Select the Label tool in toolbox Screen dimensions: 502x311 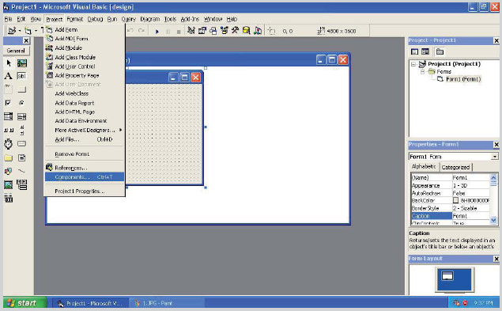point(9,76)
